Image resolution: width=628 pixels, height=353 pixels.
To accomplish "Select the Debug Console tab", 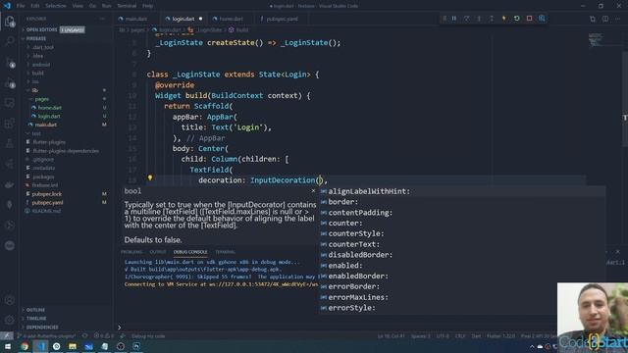I will point(190,252).
